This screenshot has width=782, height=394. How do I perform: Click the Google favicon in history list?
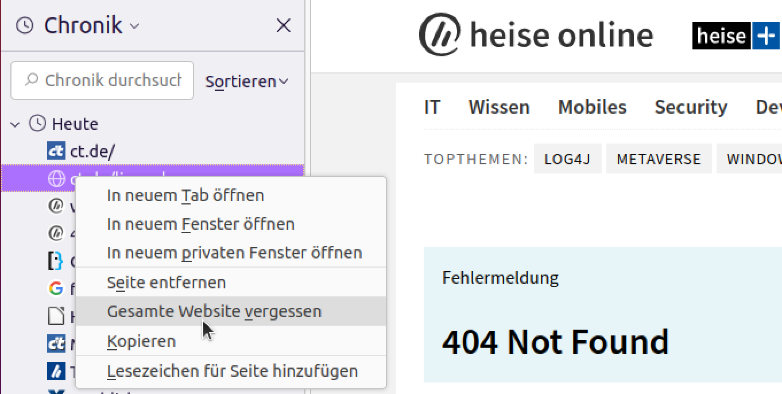tap(56, 288)
